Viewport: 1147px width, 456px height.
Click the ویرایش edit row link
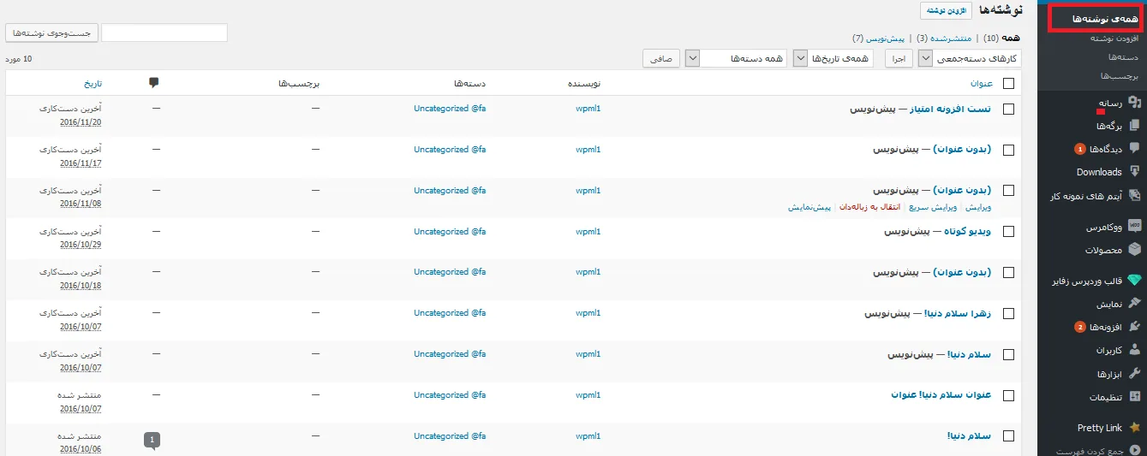[x=979, y=207]
